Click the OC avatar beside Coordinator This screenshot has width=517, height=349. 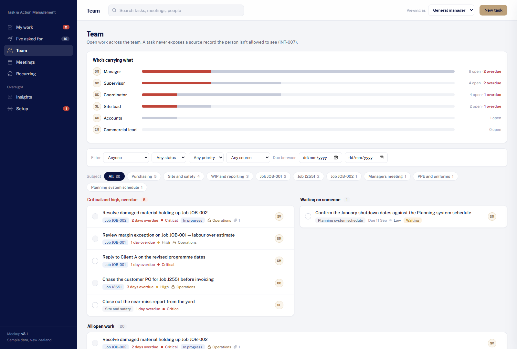97,95
